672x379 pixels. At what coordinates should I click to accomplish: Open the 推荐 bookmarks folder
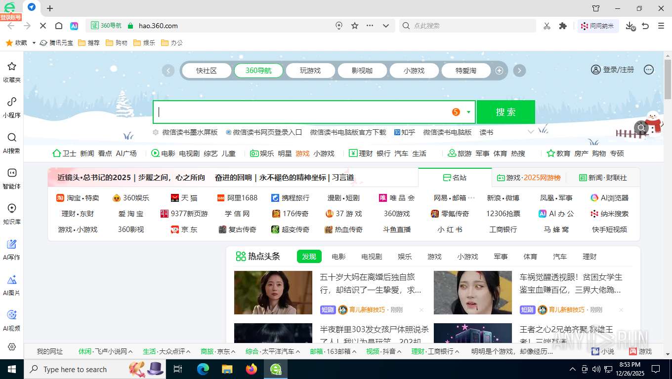[x=89, y=43]
